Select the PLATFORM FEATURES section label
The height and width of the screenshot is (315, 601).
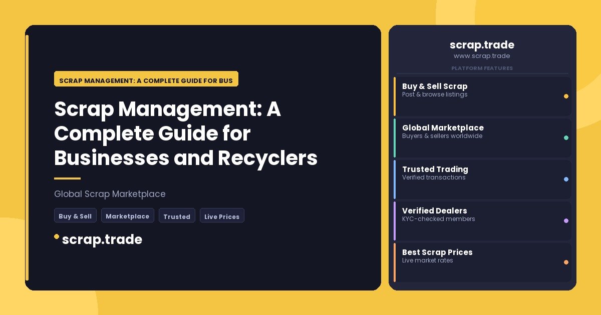(482, 68)
